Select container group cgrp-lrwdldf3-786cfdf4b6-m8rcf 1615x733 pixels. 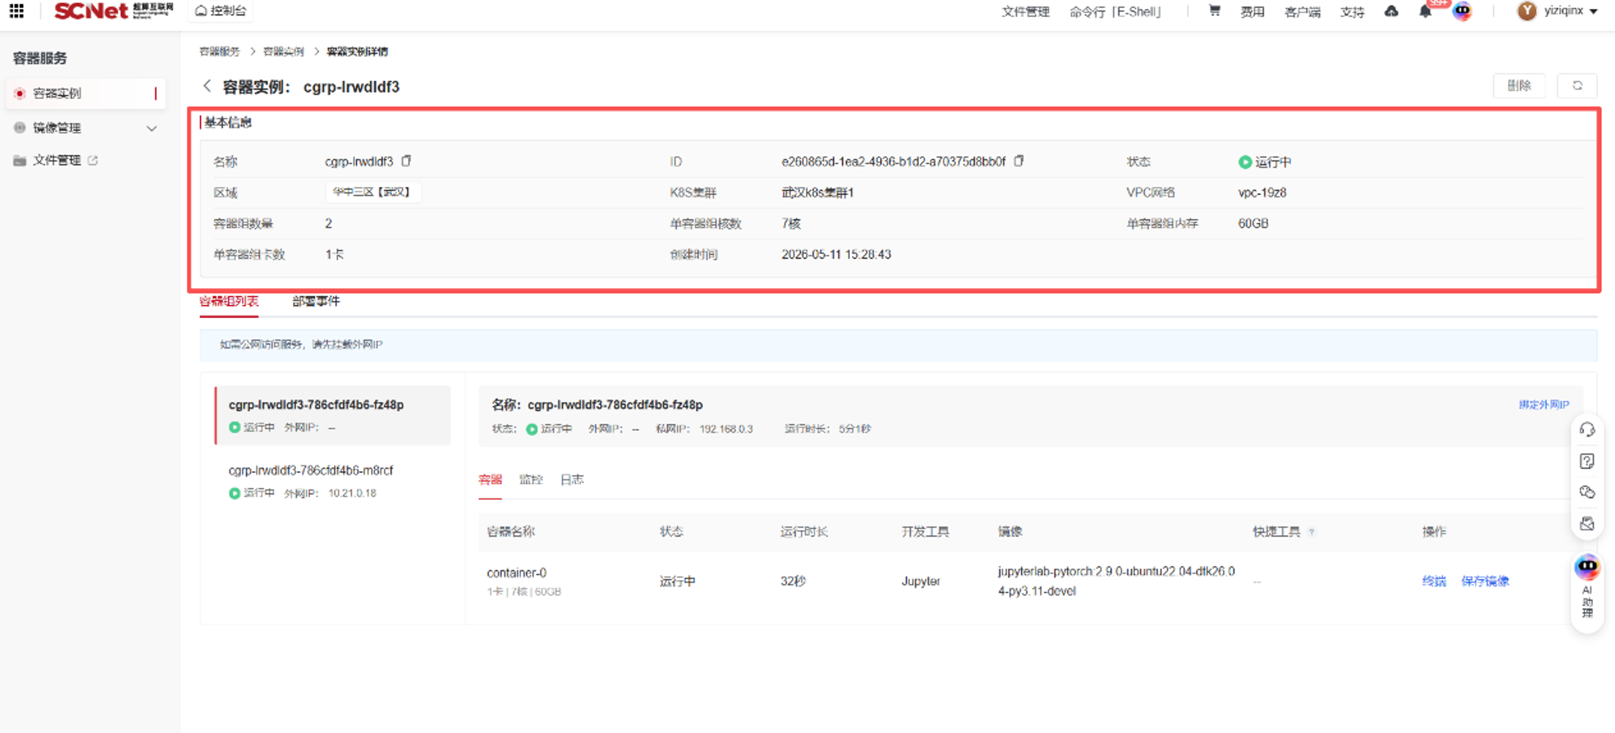(x=333, y=481)
